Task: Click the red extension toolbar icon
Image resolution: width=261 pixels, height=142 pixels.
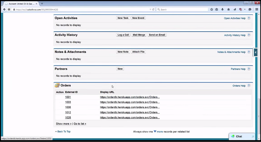Action: pos(240,10)
